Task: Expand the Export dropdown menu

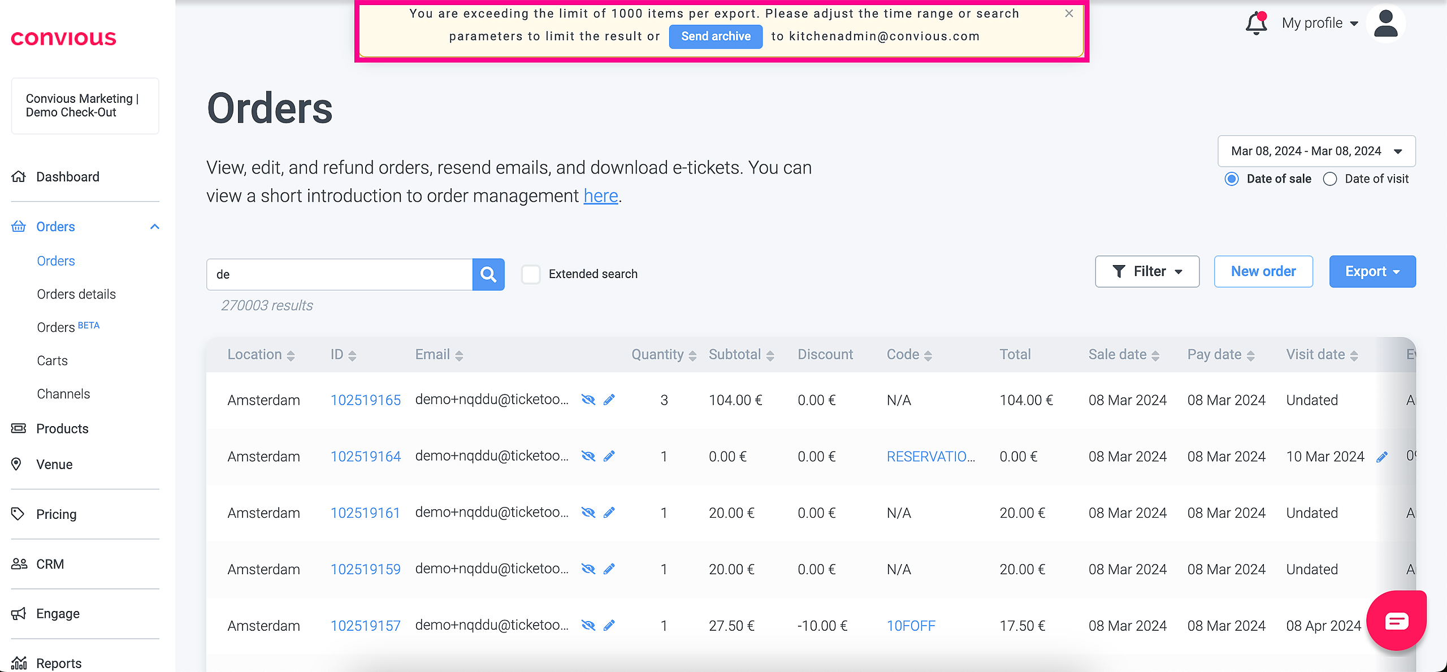Action: [1372, 272]
